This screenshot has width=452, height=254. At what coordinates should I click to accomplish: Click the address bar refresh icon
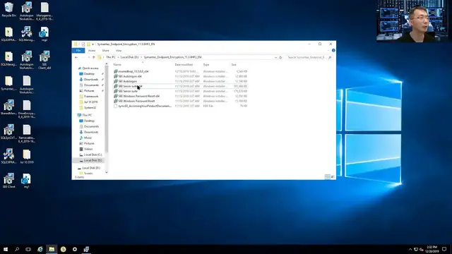click(x=280, y=57)
